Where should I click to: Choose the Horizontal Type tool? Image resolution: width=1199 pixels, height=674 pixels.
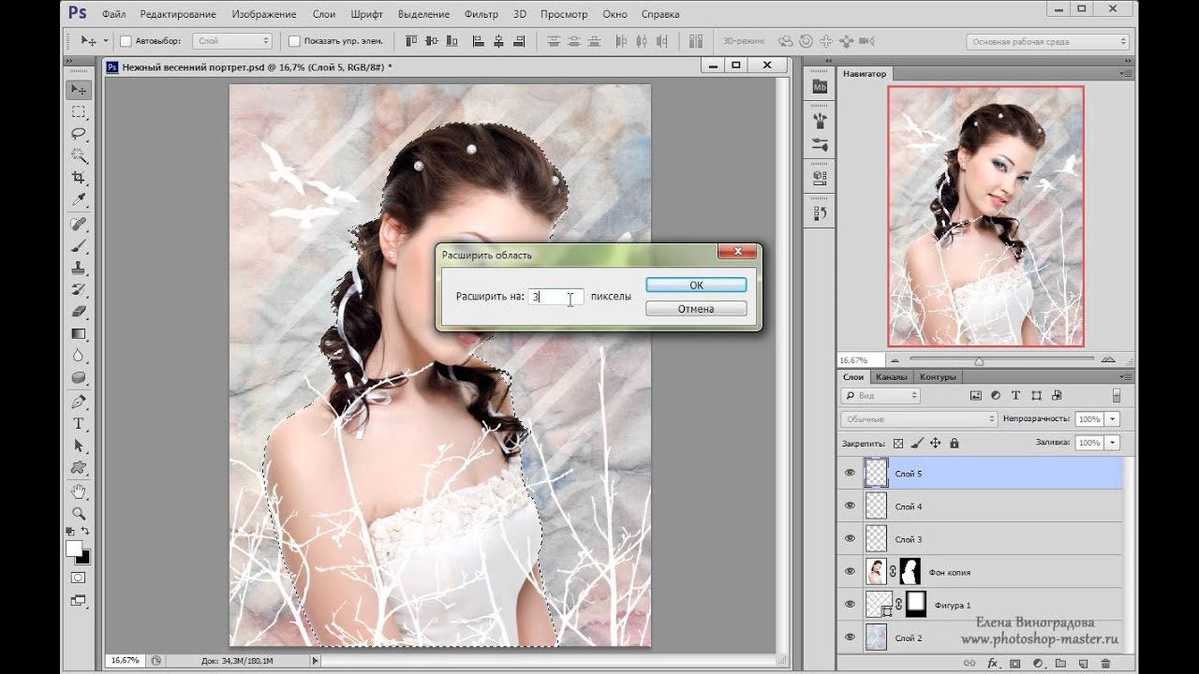(x=79, y=424)
